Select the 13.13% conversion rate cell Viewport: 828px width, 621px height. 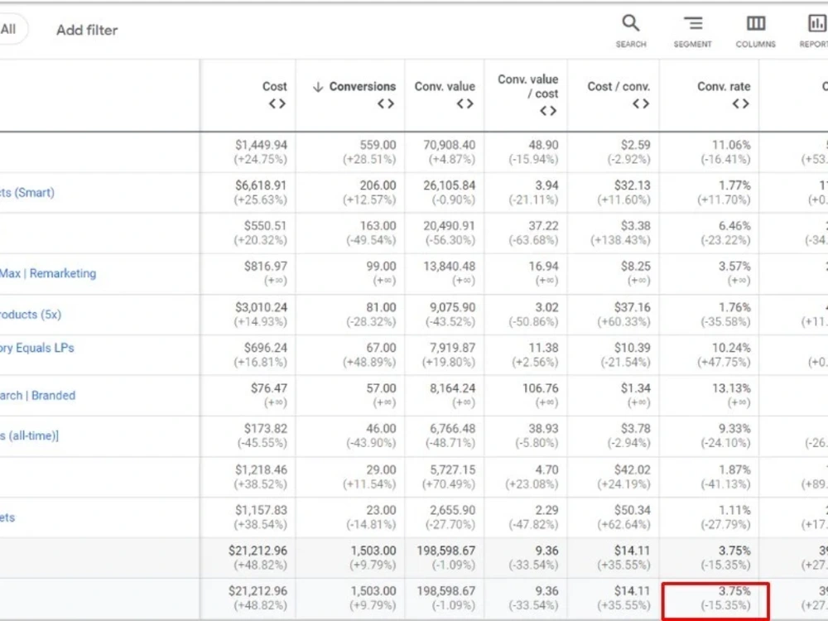coord(710,396)
